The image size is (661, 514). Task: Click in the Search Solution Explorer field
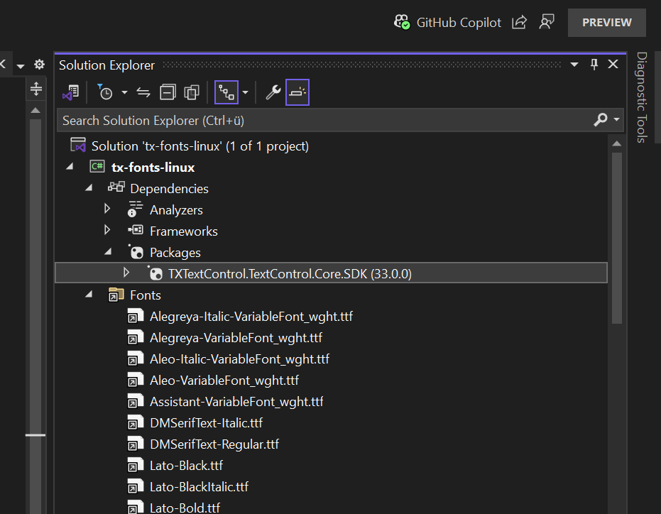coord(319,120)
